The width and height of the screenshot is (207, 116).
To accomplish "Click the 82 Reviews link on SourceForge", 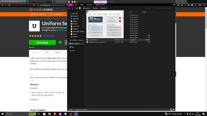I will pos(49,36).
